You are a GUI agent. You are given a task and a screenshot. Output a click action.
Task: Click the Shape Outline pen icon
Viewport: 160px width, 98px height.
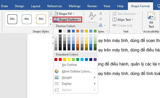56,19
